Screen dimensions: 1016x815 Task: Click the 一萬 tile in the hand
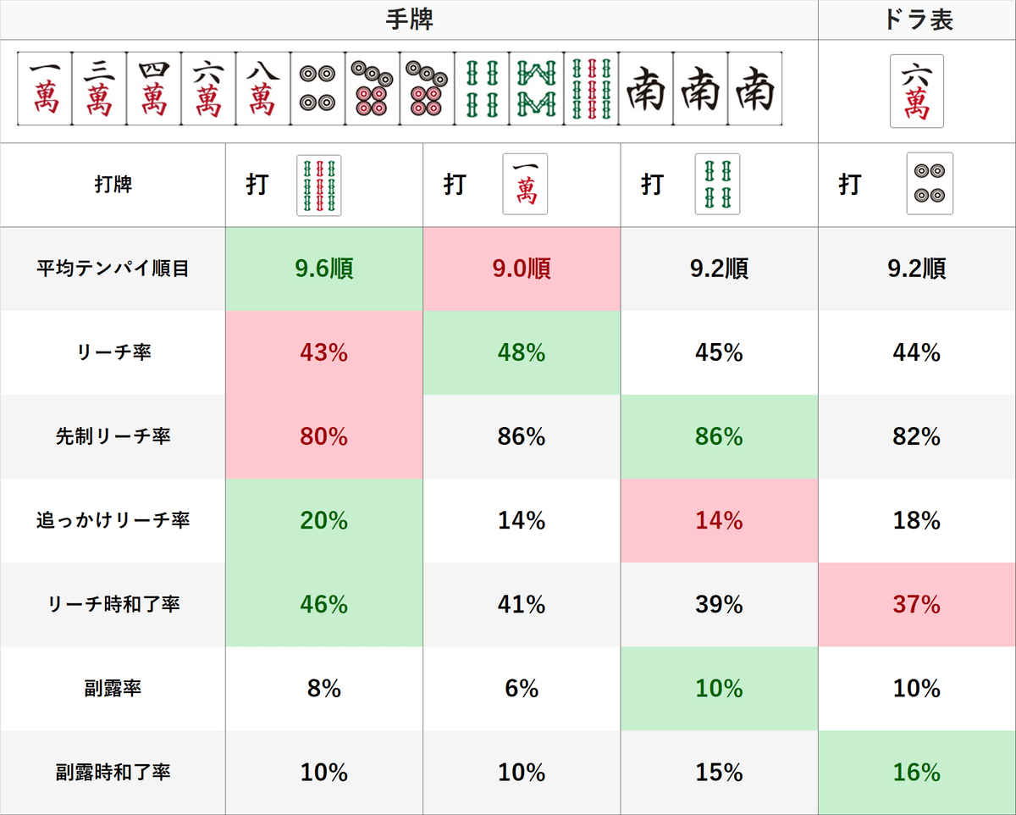pyautogui.click(x=45, y=88)
